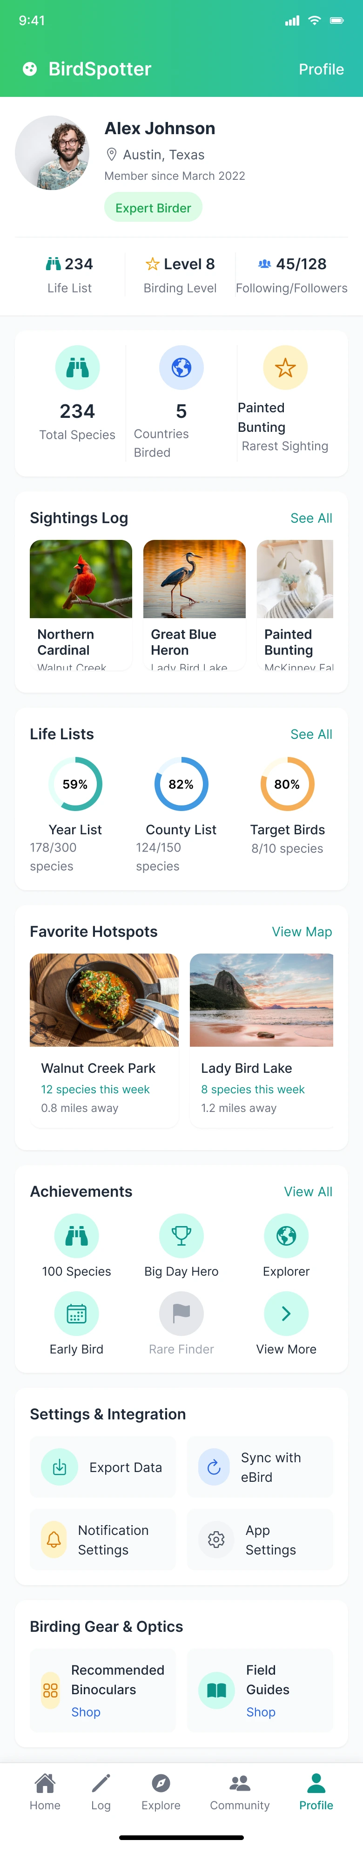Switch to the Explore tab
The width and height of the screenshot is (363, 1854).
click(161, 1791)
